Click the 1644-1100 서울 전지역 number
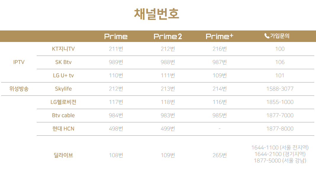This screenshot has height=175, width=316. (280, 148)
